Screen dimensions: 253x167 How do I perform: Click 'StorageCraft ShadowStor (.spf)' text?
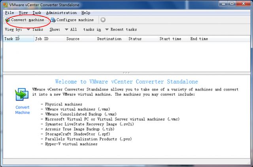tap(77, 134)
